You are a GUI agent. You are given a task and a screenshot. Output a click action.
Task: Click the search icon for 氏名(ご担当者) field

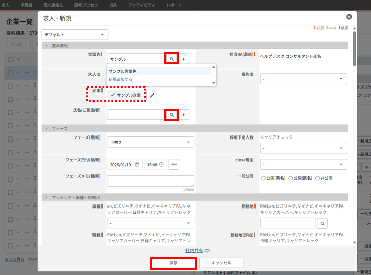[172, 115]
